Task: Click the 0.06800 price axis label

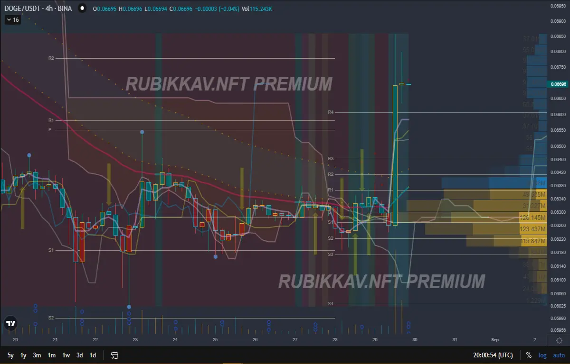Action: click(558, 51)
